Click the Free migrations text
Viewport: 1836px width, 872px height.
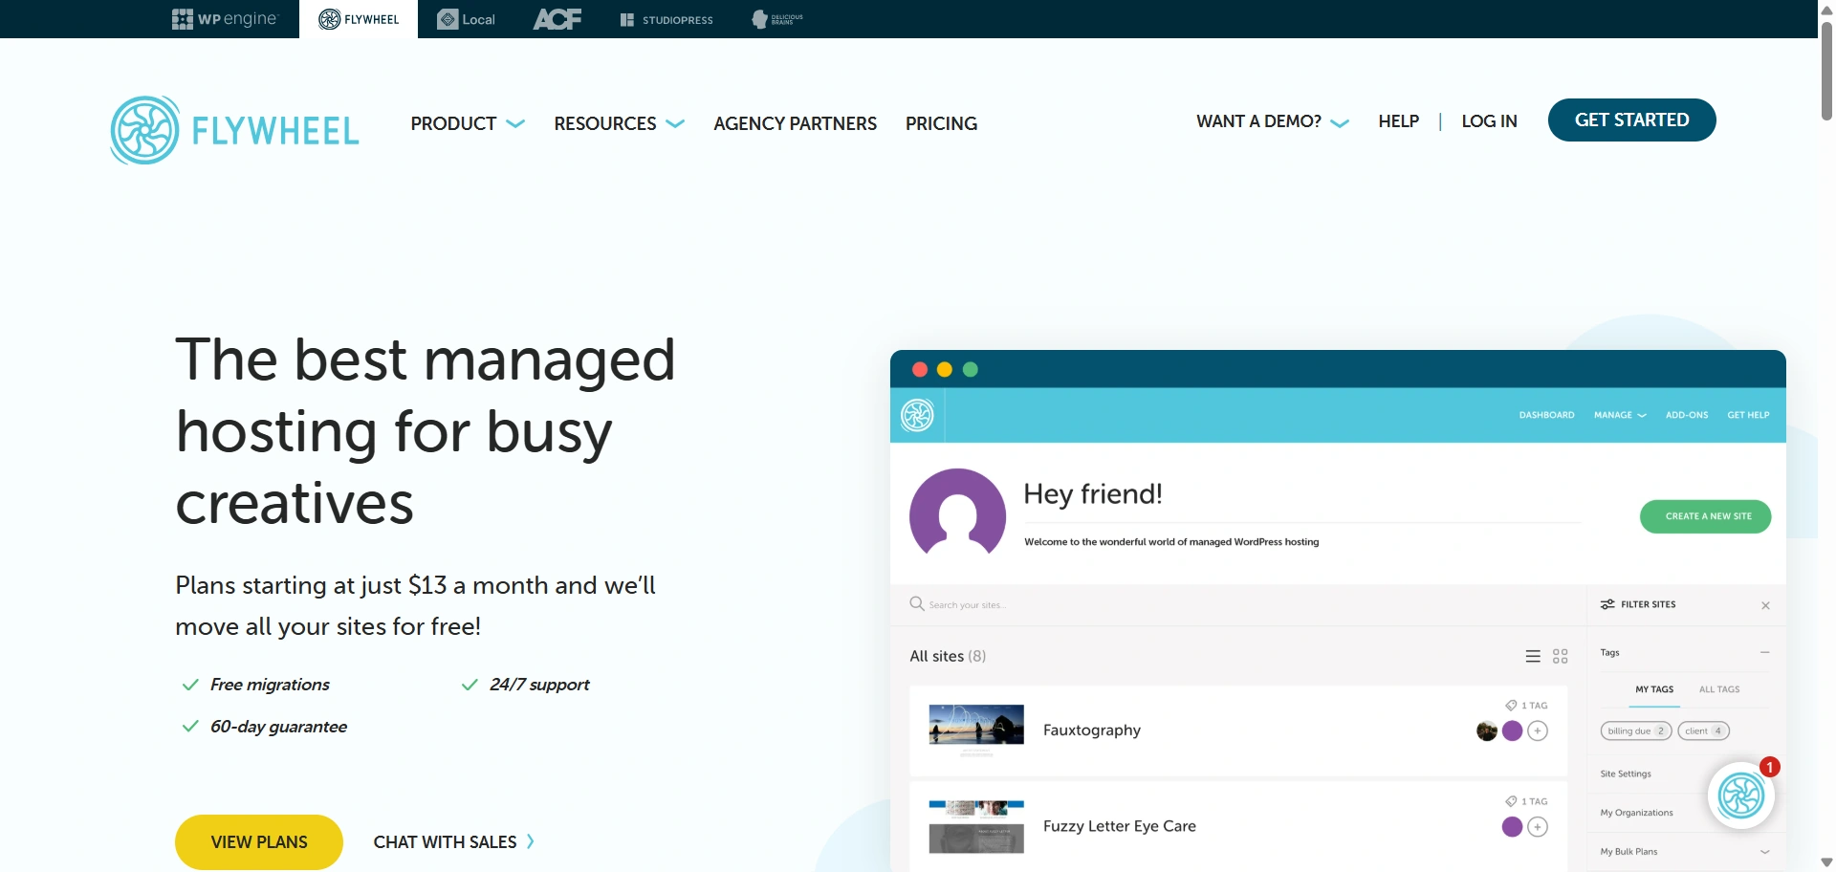(270, 685)
